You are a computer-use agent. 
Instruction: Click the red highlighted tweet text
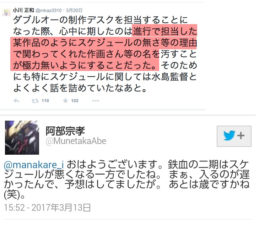104,48
